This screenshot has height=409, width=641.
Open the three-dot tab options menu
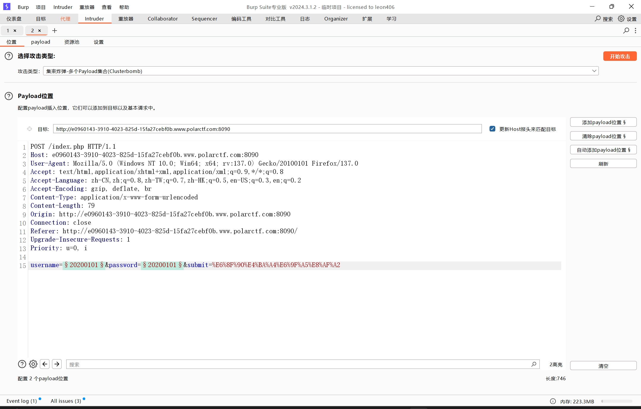click(635, 31)
